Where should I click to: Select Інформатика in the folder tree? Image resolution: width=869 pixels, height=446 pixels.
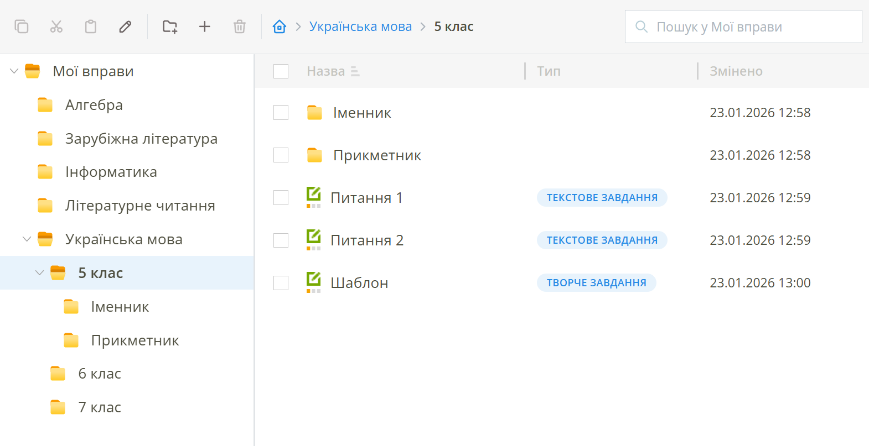tap(111, 172)
